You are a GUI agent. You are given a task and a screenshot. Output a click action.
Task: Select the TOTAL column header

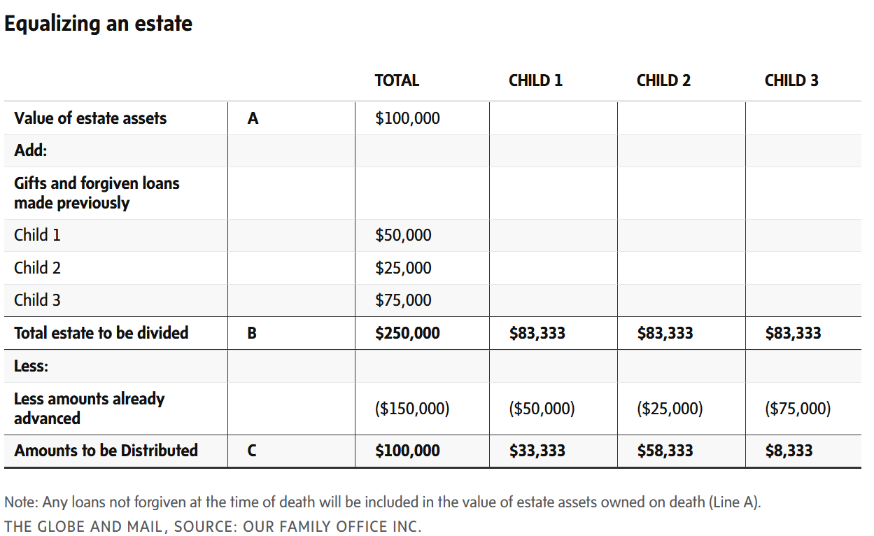click(x=397, y=80)
